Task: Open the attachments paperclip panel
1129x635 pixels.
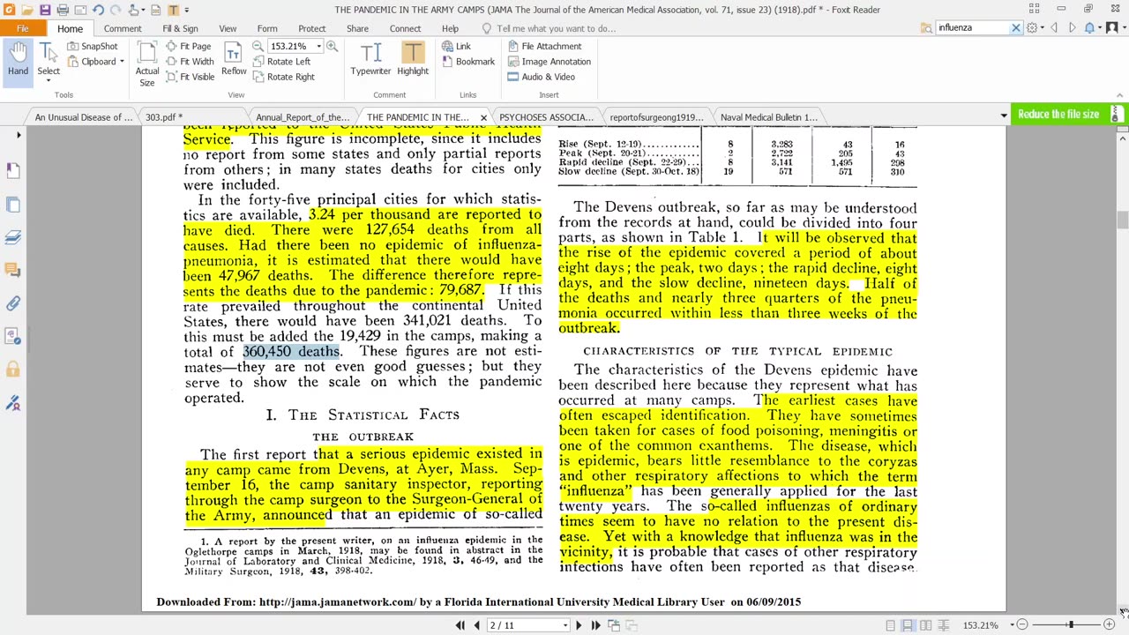Action: [13, 303]
